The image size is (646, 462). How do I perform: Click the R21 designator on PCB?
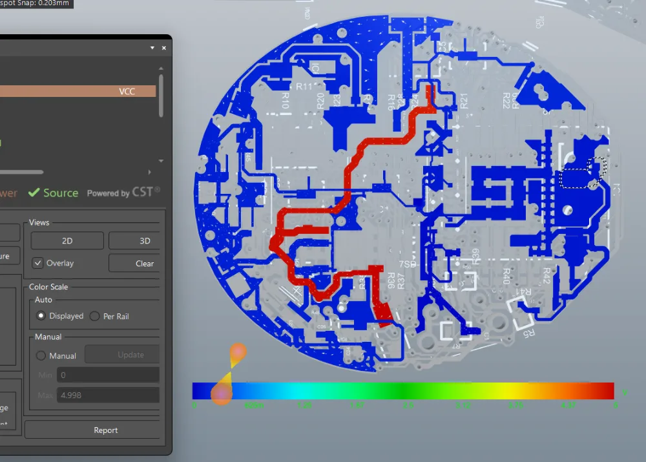[463, 101]
